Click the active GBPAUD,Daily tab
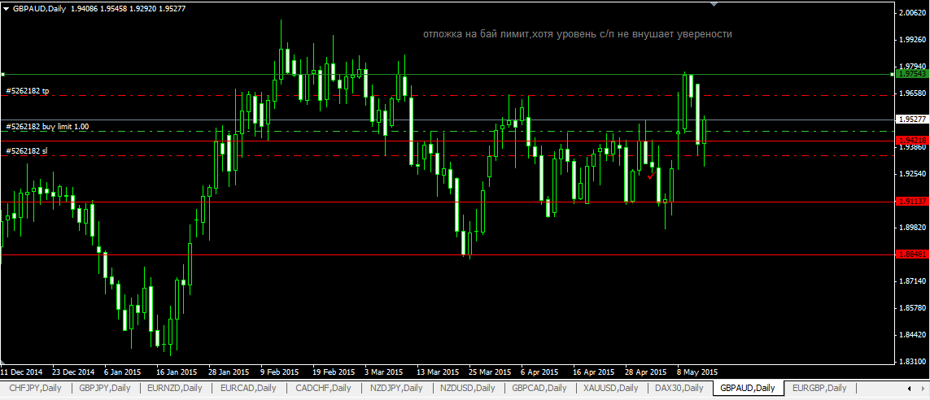 tap(748, 388)
